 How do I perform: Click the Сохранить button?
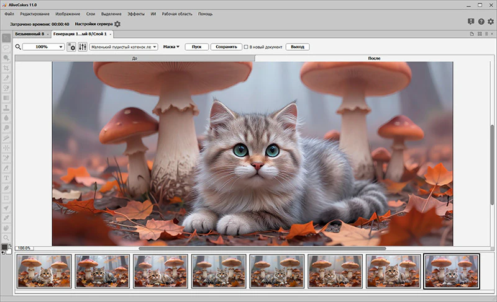[x=226, y=47]
